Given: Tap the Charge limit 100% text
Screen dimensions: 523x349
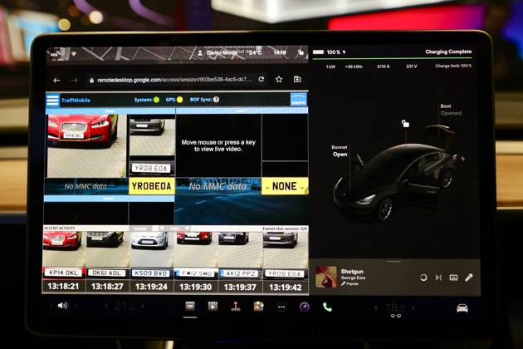Looking at the screenshot, I should click(453, 66).
